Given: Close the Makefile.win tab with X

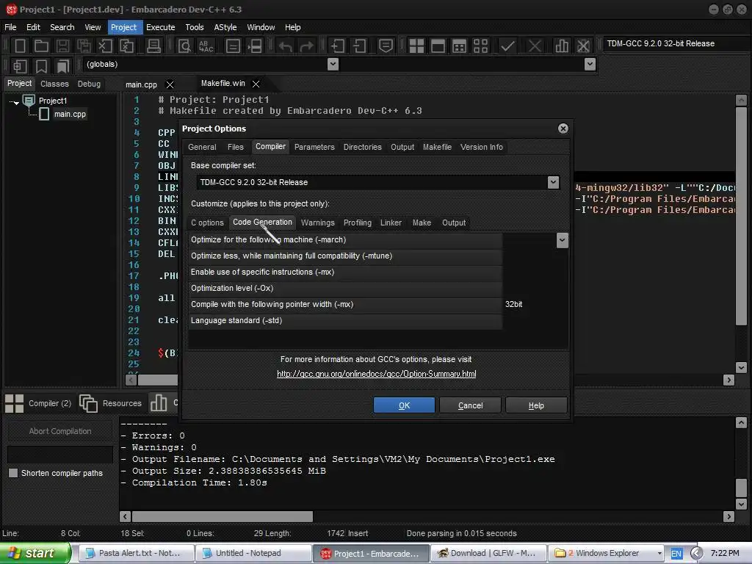Looking at the screenshot, I should tap(256, 84).
